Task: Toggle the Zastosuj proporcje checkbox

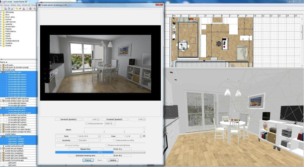Action: tap(86, 123)
